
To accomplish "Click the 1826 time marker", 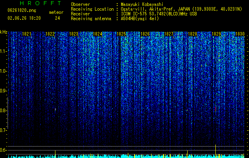I will (145, 34).
